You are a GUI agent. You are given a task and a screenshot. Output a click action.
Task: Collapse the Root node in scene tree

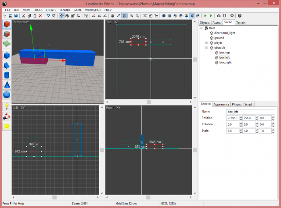point(201,28)
